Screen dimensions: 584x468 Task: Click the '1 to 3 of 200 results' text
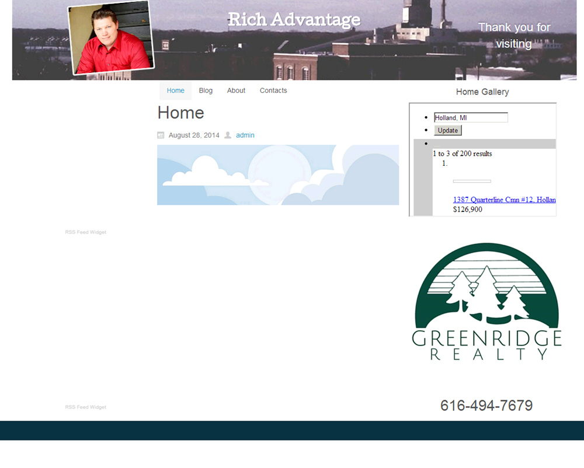tap(462, 153)
